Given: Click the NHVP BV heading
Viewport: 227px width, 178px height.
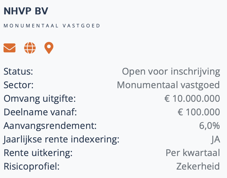Looking at the screenshot, I should (26, 11).
